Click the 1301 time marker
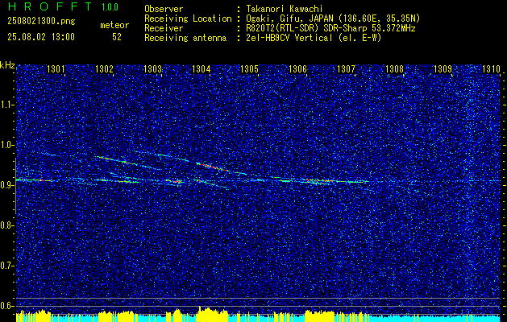Image resolution: width=507 pixels, height=322 pixels. click(56, 68)
